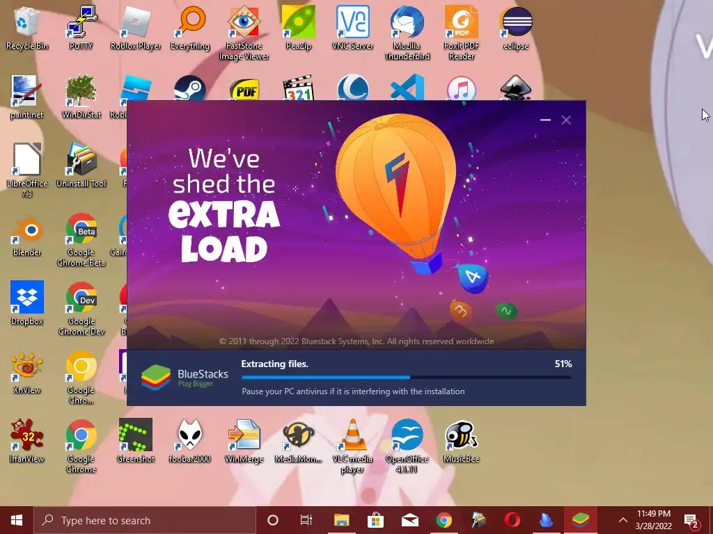
Task: Click the XnView desktop icon
Action: click(x=27, y=373)
